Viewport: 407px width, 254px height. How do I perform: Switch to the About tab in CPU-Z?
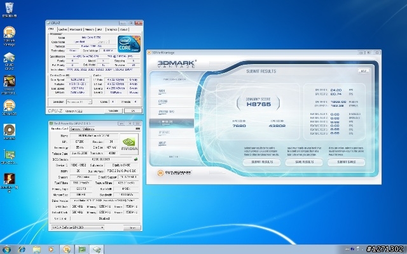pyautogui.click(x=124, y=30)
